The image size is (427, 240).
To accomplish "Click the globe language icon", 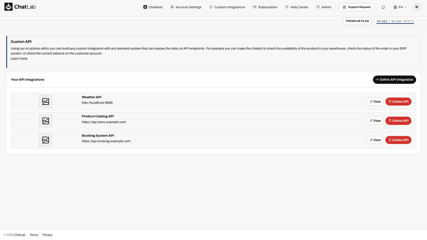I will click(x=395, y=7).
